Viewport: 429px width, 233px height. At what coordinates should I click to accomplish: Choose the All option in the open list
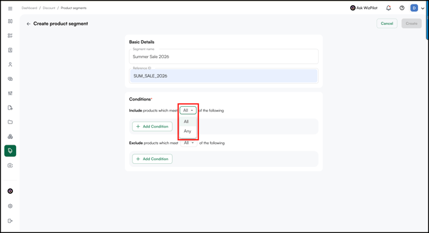click(188, 122)
